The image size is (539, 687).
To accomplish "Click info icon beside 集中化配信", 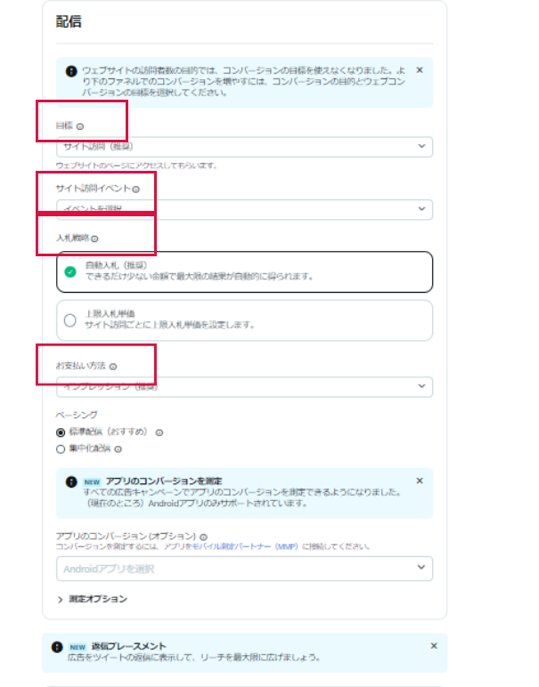I will pyautogui.click(x=118, y=449).
